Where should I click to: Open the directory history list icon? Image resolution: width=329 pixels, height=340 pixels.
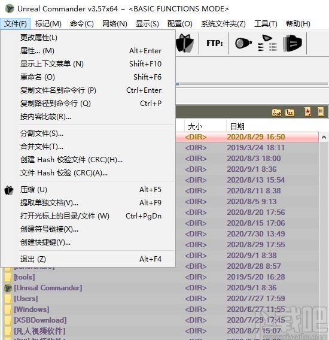(321, 112)
